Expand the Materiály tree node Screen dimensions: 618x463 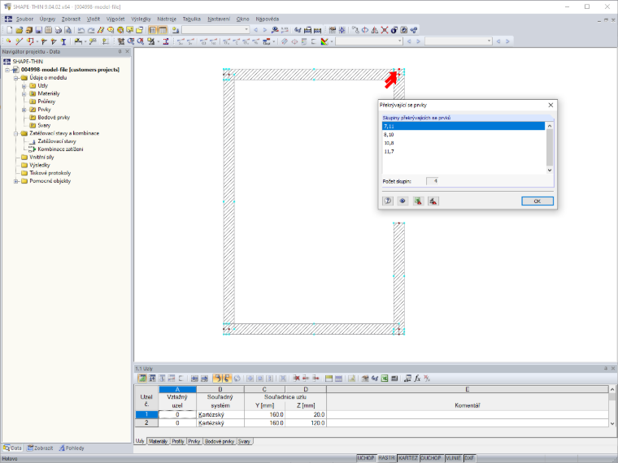click(x=24, y=93)
